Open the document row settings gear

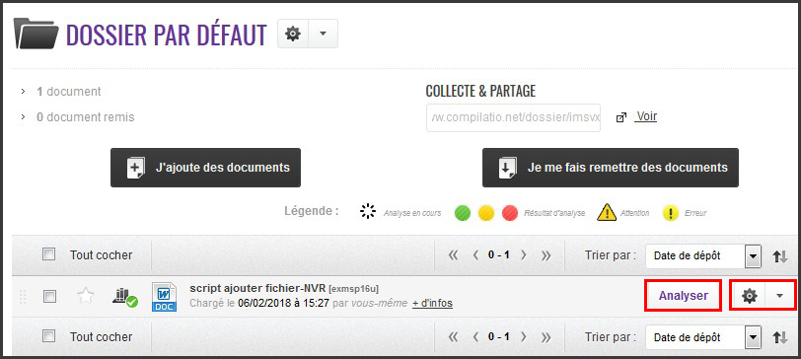click(750, 295)
